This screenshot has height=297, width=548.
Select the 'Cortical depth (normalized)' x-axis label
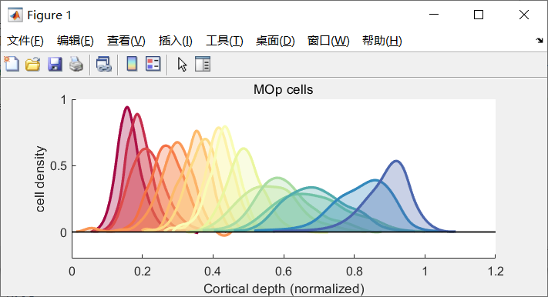[284, 289]
